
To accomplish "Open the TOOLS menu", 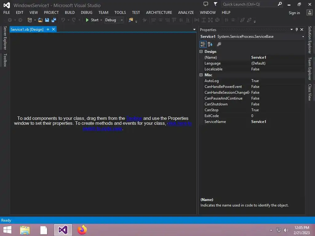I will (120, 12).
